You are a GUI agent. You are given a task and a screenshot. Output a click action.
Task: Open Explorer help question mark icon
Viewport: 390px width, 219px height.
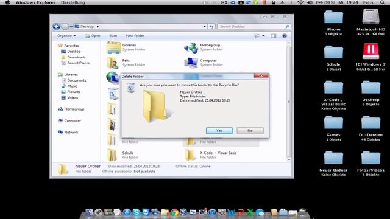pyautogui.click(x=285, y=36)
